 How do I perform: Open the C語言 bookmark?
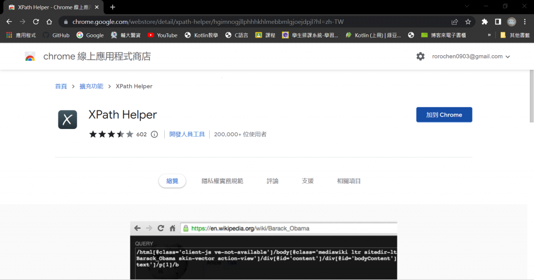click(x=237, y=35)
